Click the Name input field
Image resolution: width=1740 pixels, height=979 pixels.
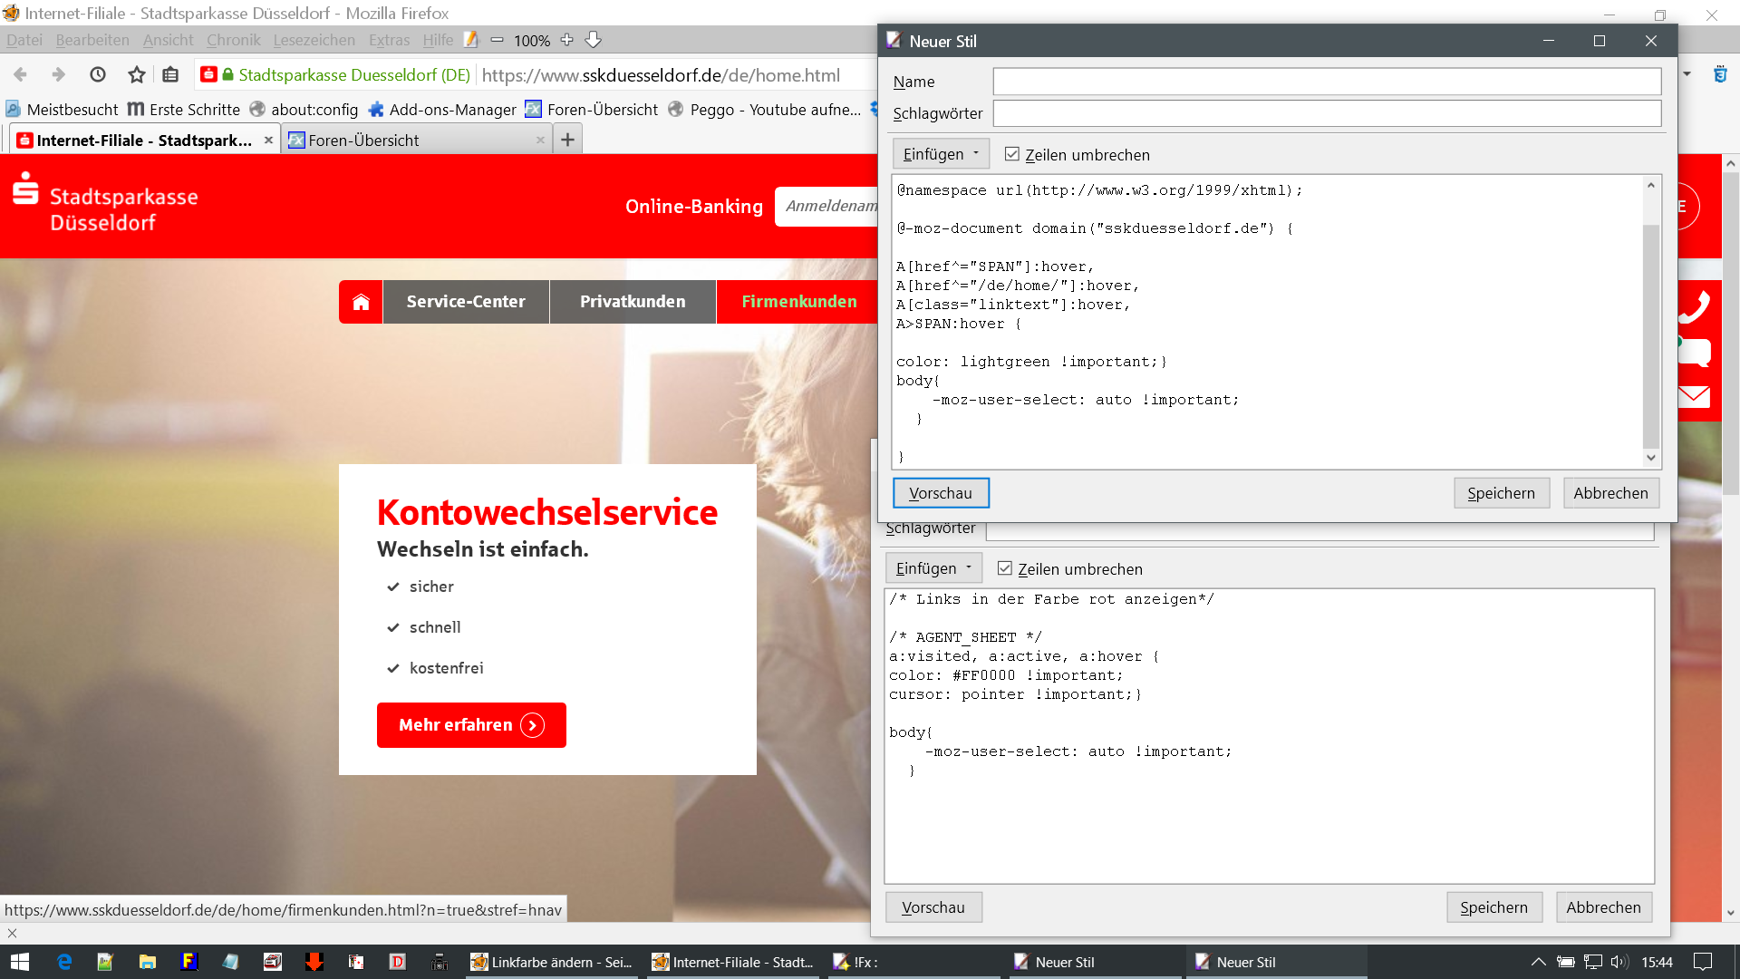(1327, 82)
